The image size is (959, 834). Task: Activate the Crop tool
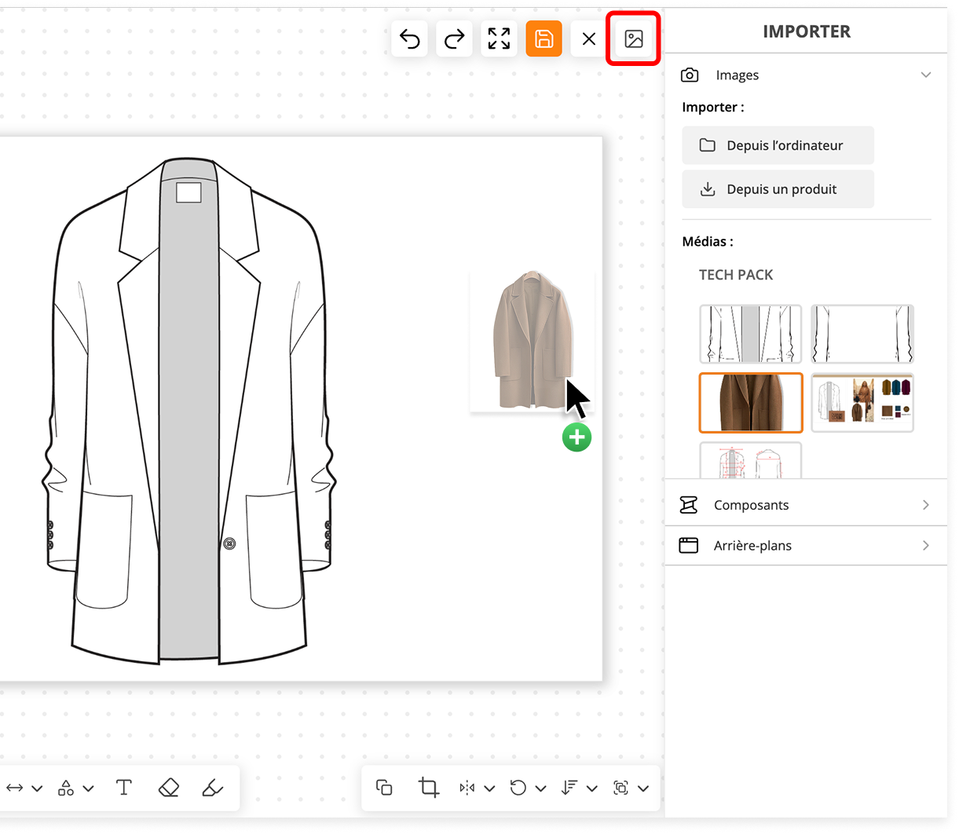pos(428,788)
